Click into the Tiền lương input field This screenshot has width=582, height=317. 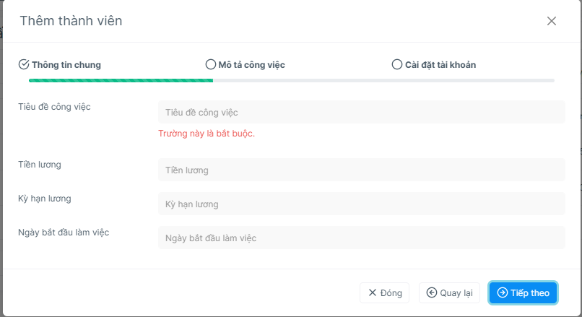(362, 170)
